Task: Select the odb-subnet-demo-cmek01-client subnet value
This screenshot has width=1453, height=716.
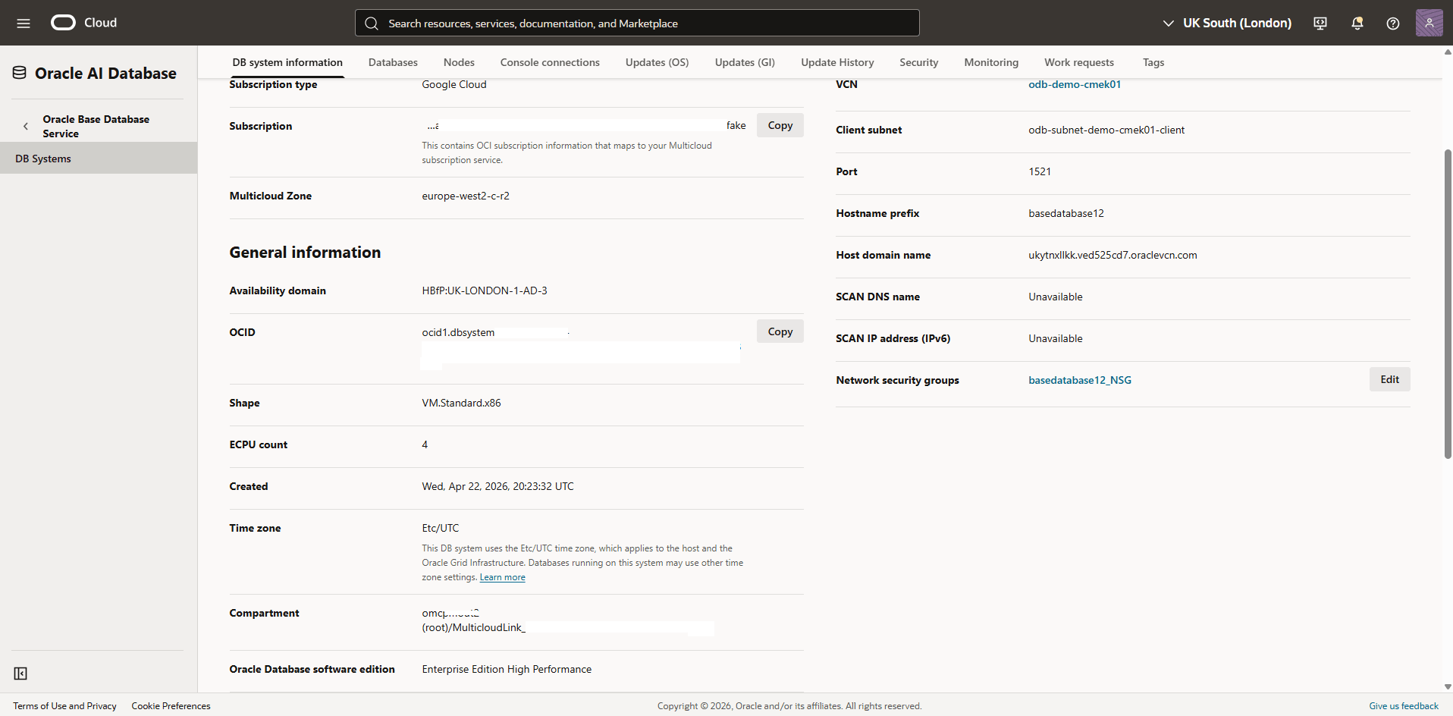Action: click(x=1106, y=130)
